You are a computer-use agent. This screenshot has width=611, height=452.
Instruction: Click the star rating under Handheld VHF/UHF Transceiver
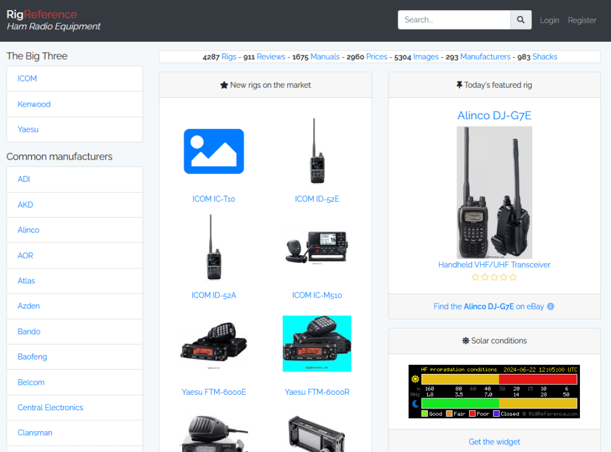click(494, 277)
